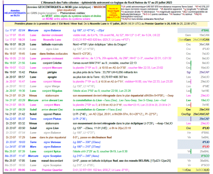Screen dimensions: 213x174
Task: Click 'conjoint Mars' on Ve 21 07
Action: [52, 105]
